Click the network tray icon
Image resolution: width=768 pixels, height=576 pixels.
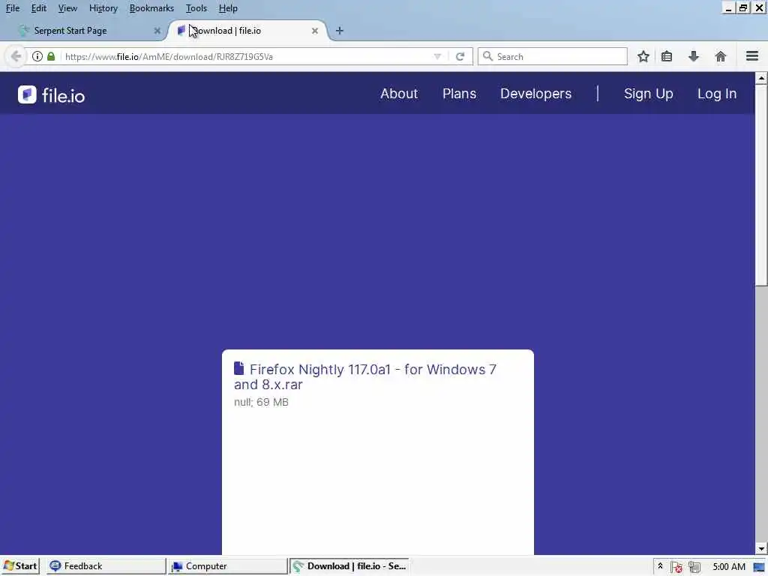[x=694, y=567]
